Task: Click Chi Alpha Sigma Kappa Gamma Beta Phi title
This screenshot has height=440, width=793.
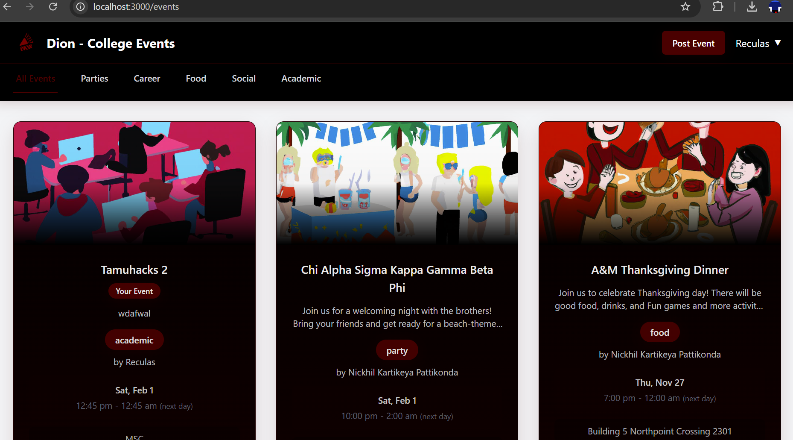Action: tap(397, 279)
